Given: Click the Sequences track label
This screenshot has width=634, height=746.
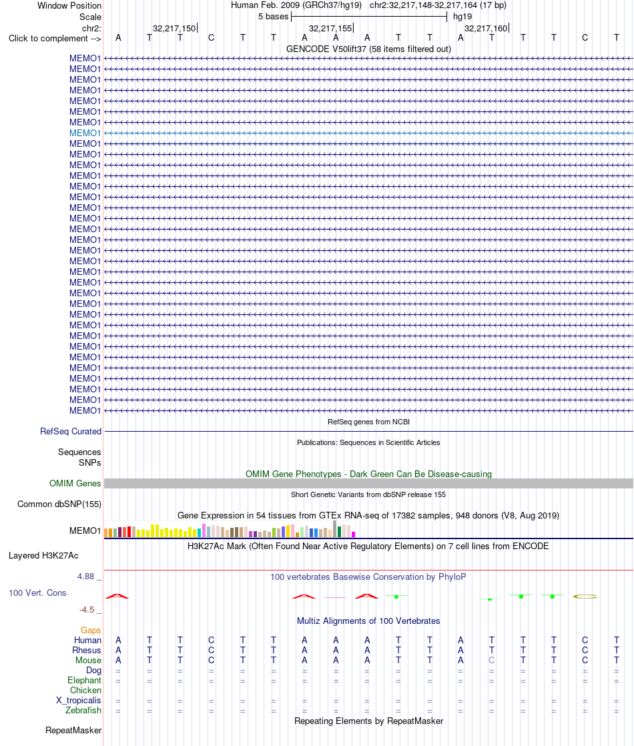Looking at the screenshot, I should (x=79, y=452).
